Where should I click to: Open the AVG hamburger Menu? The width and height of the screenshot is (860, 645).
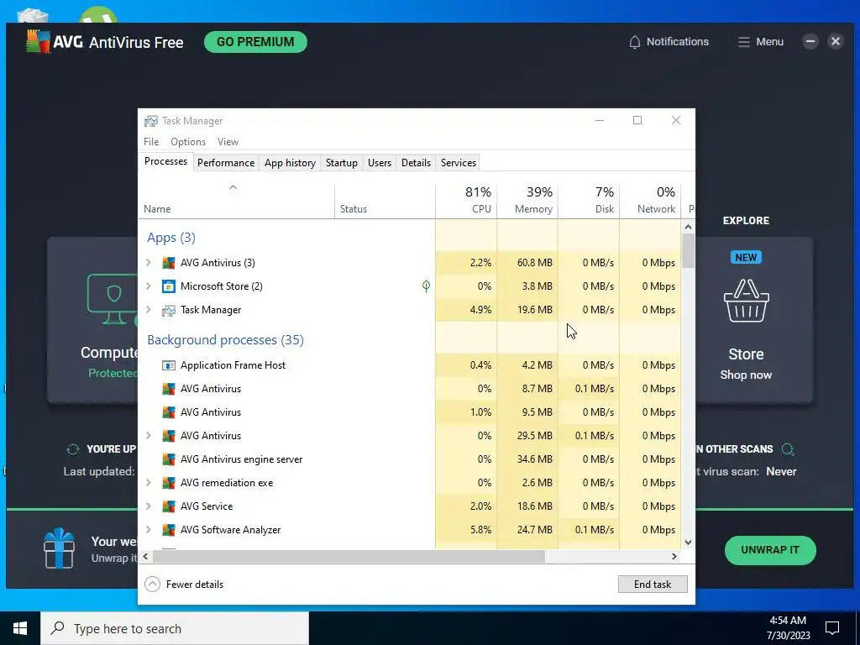761,42
